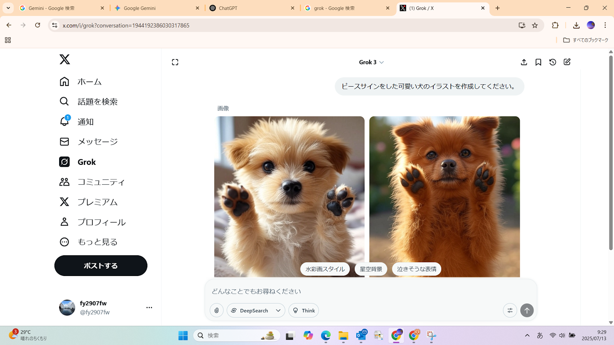Open Grok settings sliders icon
This screenshot has width=614, height=345.
(x=510, y=310)
